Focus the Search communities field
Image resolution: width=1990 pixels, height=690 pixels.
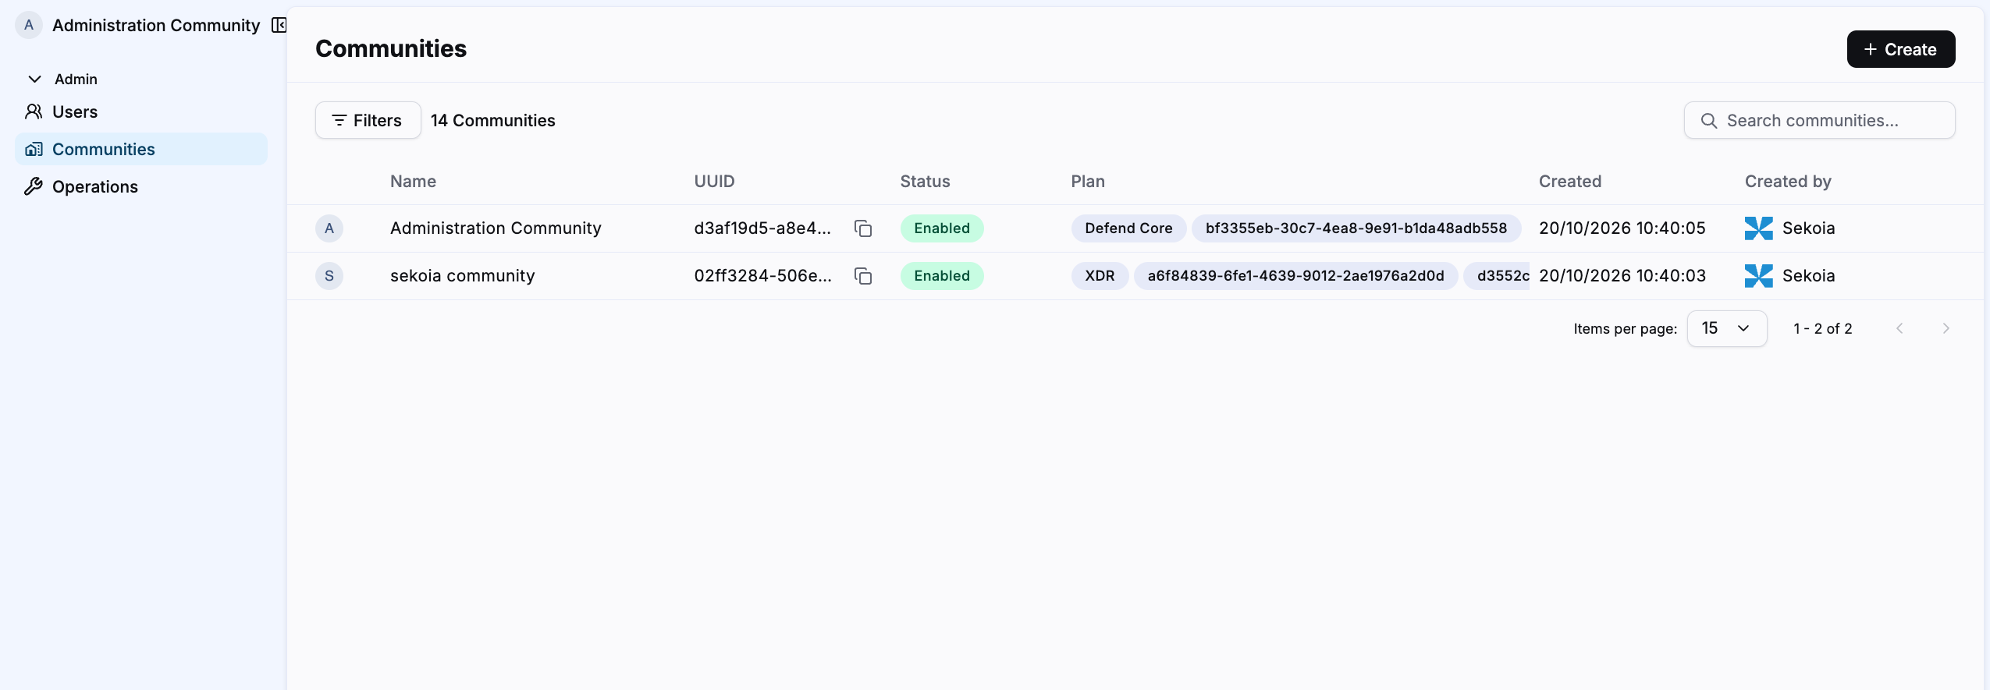[1819, 120]
